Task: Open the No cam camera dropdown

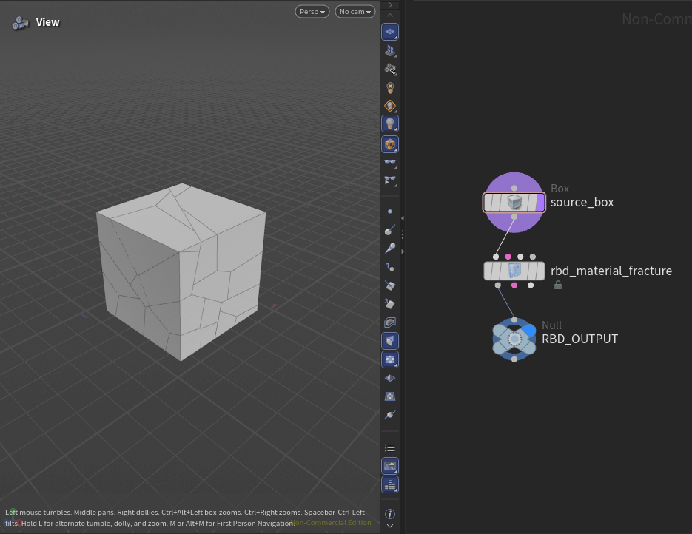Action: (355, 12)
